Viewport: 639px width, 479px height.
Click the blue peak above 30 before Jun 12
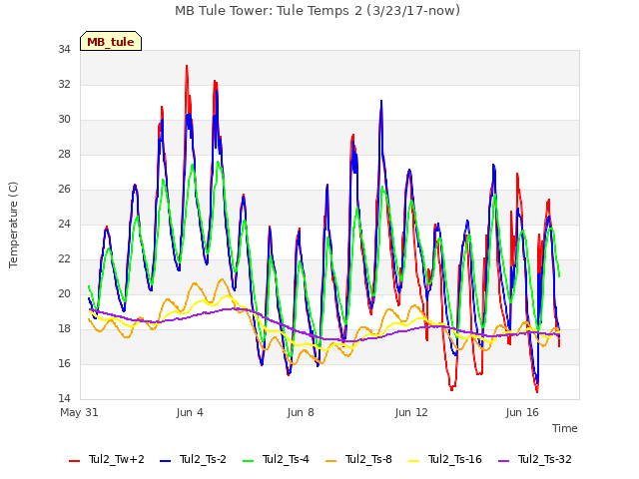tap(381, 101)
